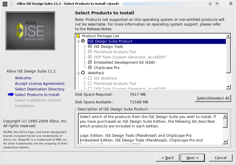
Task: Click the yellow Product Package List icon
Action: click(78, 36)
